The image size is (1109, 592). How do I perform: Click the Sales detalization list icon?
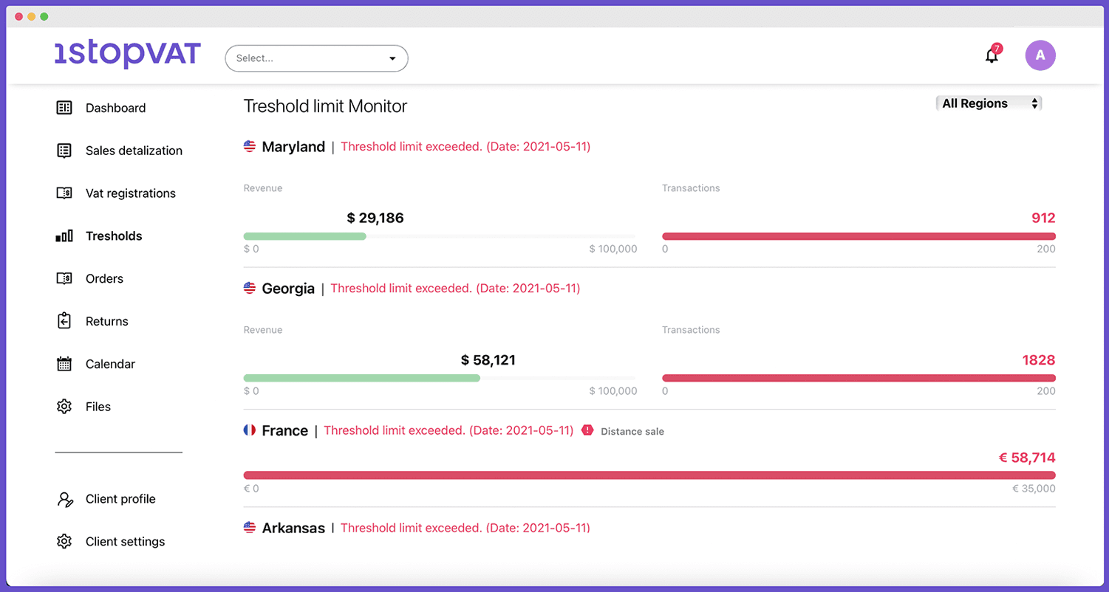(64, 151)
